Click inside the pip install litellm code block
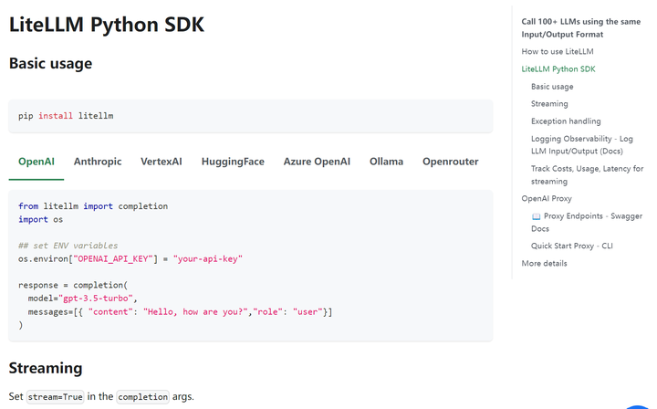This screenshot has height=409, width=657. (x=250, y=116)
